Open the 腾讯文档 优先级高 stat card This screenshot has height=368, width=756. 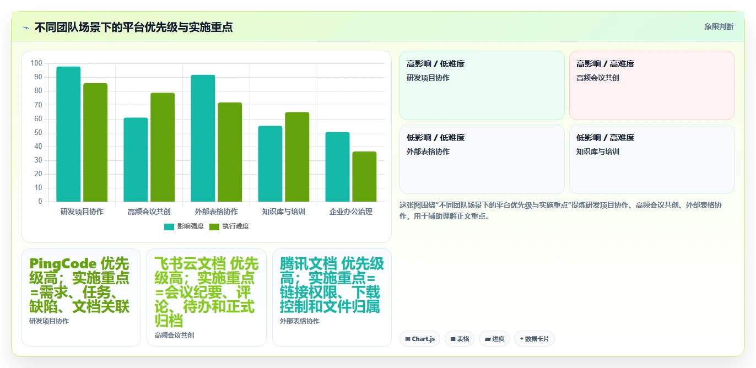pyautogui.click(x=332, y=297)
